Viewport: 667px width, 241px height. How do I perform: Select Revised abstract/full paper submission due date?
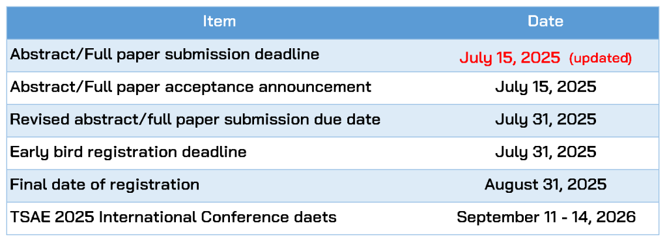pos(195,119)
